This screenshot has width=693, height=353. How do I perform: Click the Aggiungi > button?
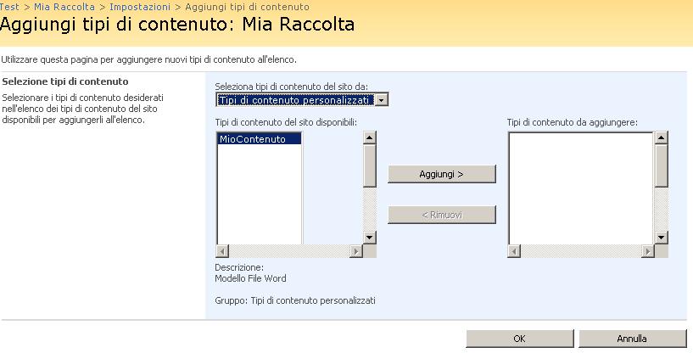[x=442, y=174]
